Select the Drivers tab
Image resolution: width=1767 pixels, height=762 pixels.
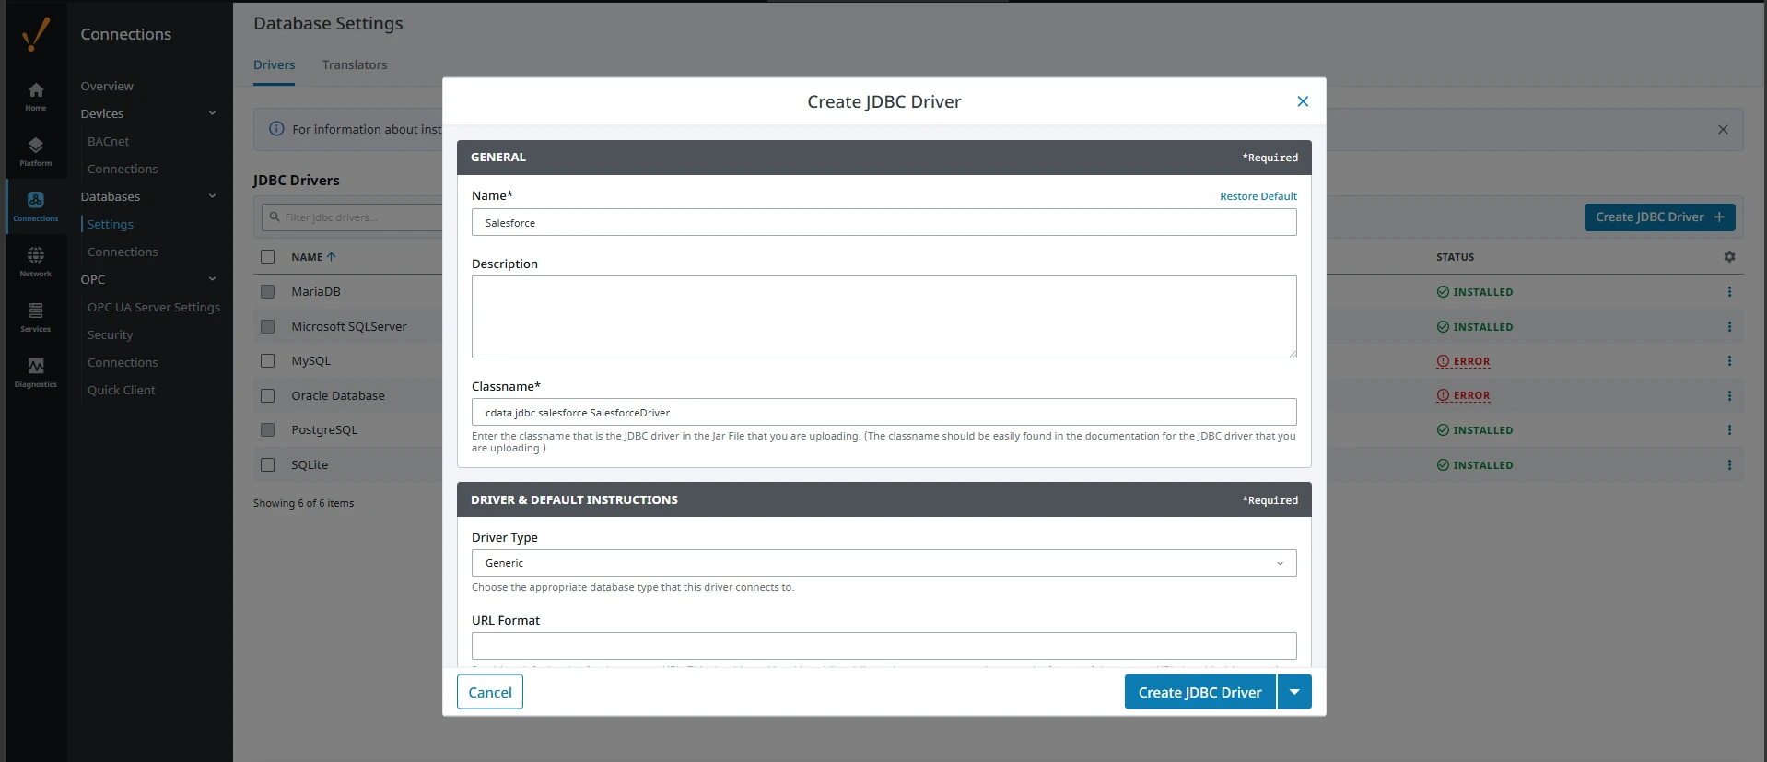(x=275, y=64)
